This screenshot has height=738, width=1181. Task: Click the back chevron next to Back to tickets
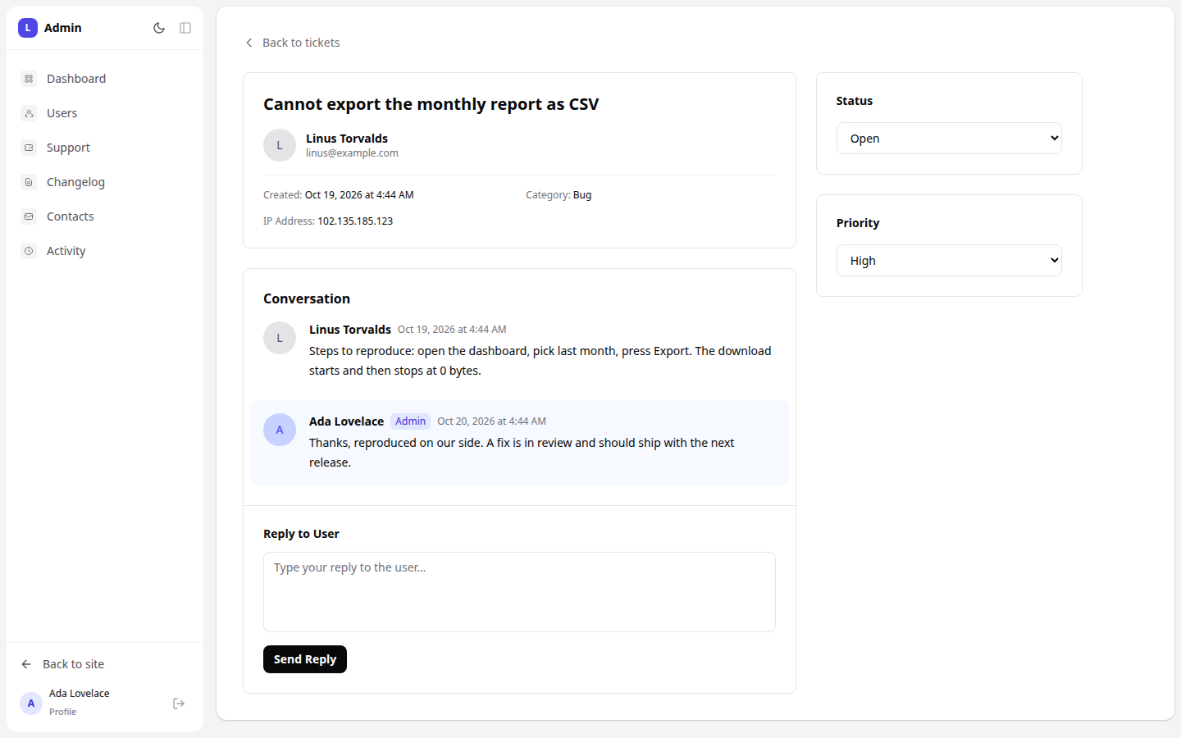[249, 43]
